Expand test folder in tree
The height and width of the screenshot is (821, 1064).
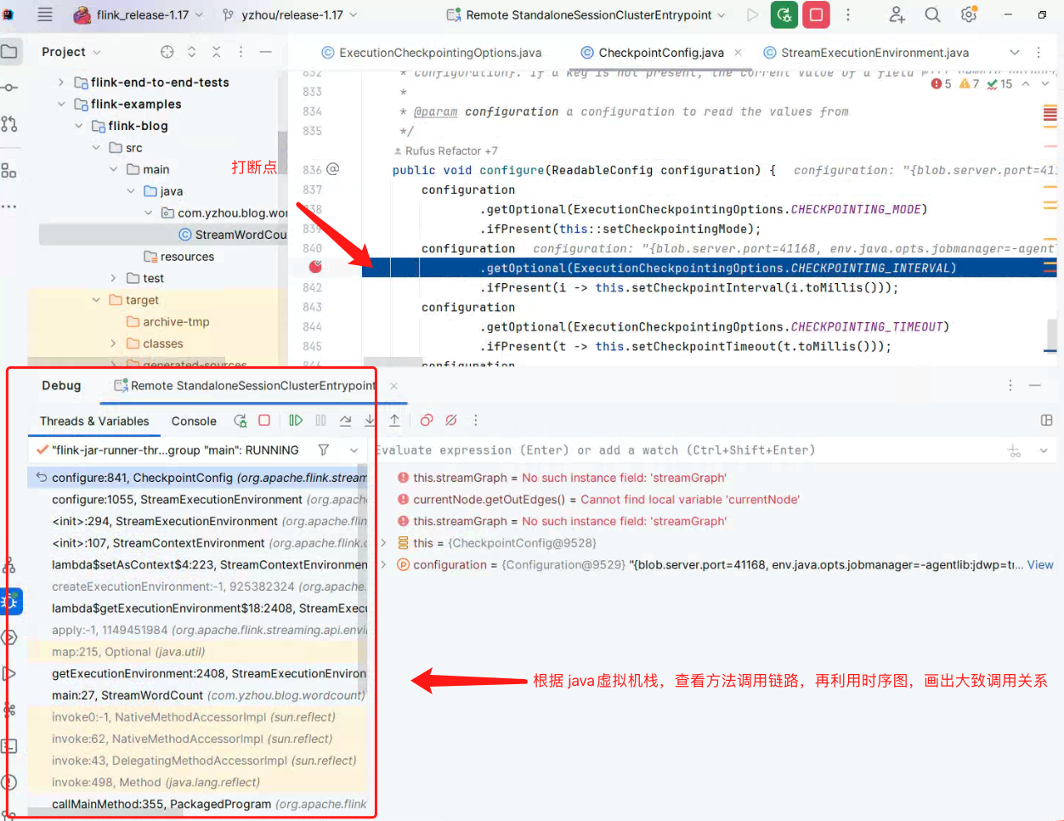point(113,278)
